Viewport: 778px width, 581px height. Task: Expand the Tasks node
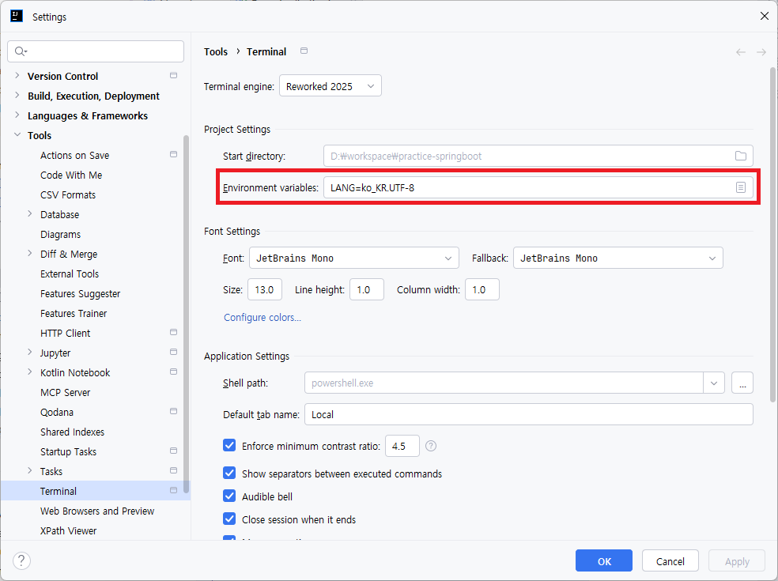30,471
